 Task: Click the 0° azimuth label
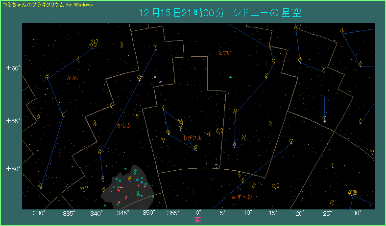pos(198,213)
